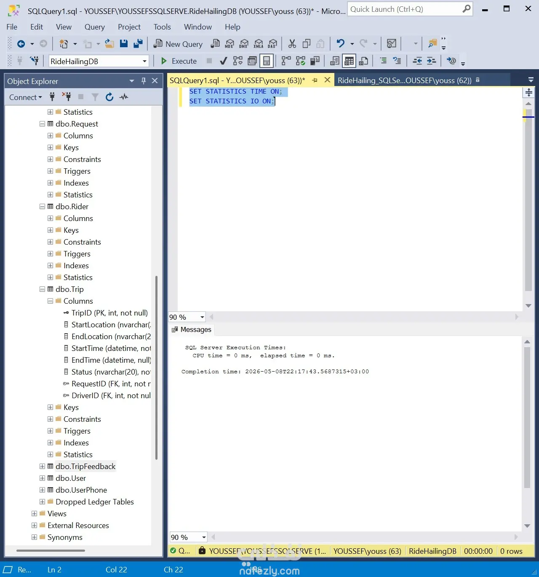Collapse the dbo.Request table node

pyautogui.click(x=42, y=124)
